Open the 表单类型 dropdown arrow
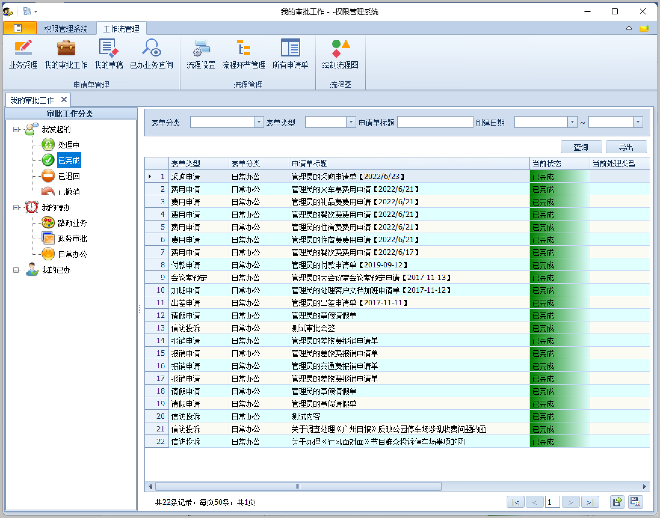Viewport: 660px width, 518px height. coord(351,122)
